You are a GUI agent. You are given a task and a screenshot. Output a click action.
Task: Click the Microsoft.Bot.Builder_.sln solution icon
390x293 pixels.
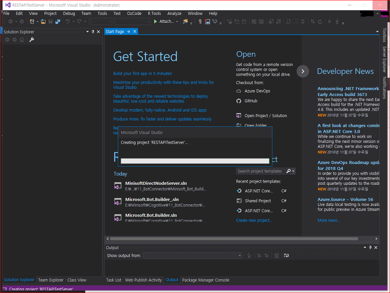tap(118, 202)
